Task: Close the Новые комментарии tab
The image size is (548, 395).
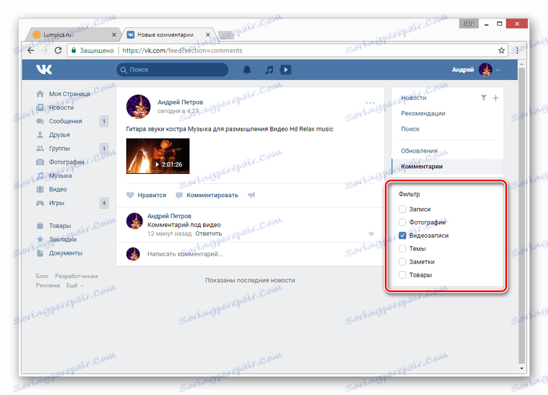Action: (208, 35)
